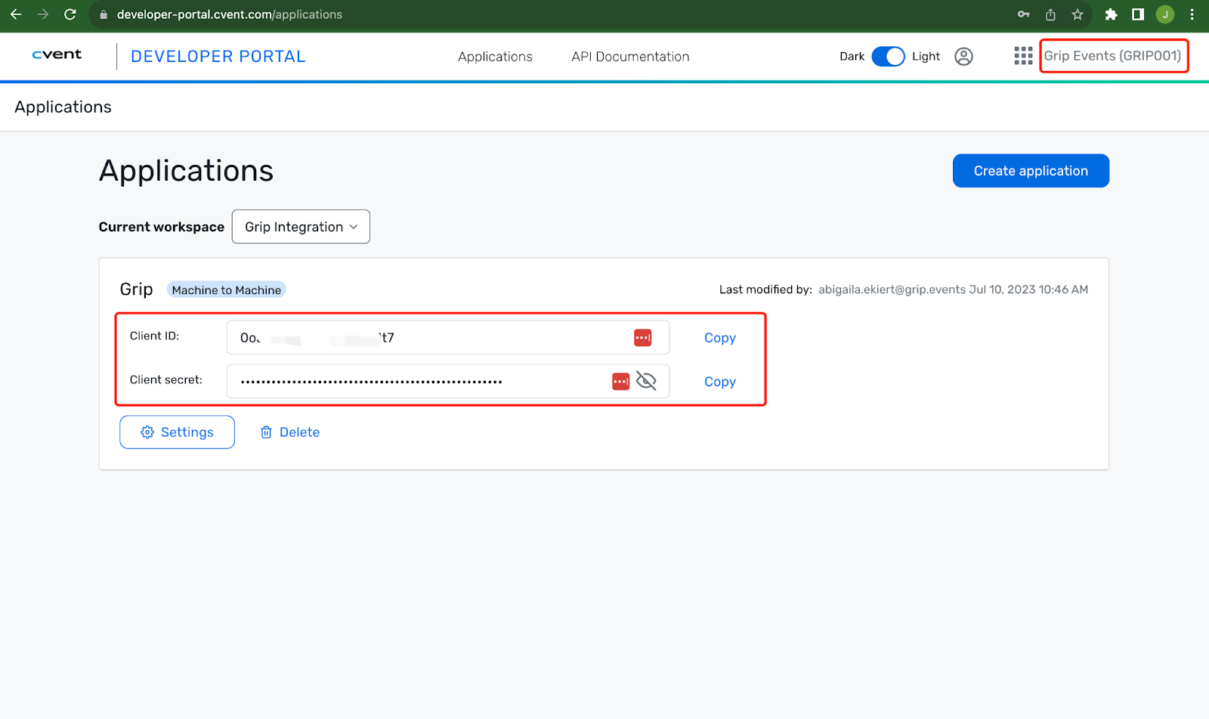Open the Grip Integration workspace dropdown
The height and width of the screenshot is (719, 1209).
[300, 226]
